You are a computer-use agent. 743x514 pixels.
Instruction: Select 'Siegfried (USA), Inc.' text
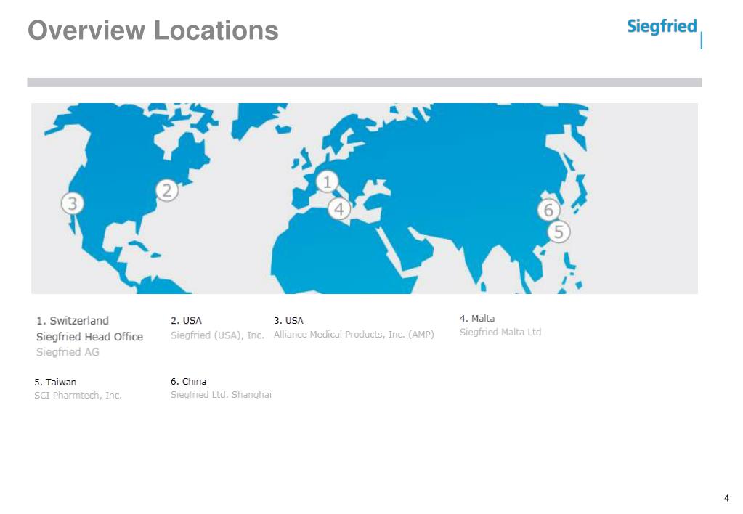point(217,335)
